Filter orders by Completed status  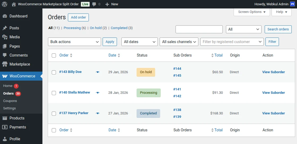click(x=119, y=28)
